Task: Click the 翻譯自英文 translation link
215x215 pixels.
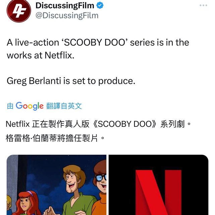Action: click(x=64, y=106)
